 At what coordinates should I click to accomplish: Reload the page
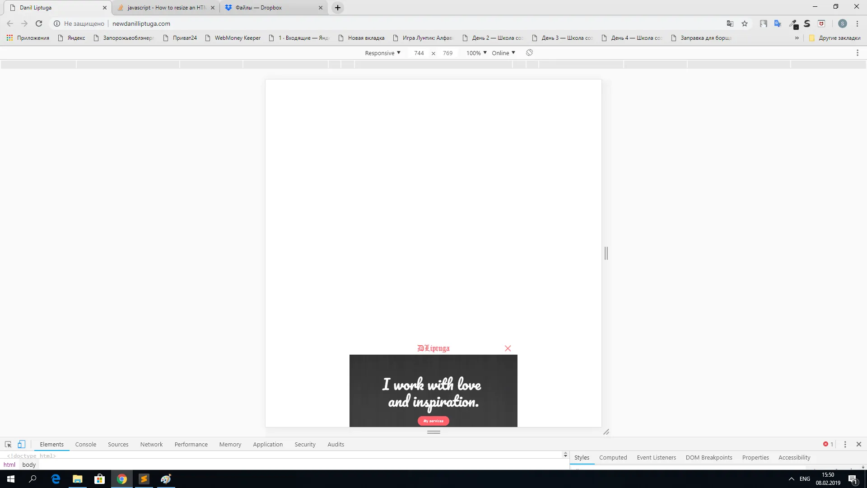[x=39, y=23]
